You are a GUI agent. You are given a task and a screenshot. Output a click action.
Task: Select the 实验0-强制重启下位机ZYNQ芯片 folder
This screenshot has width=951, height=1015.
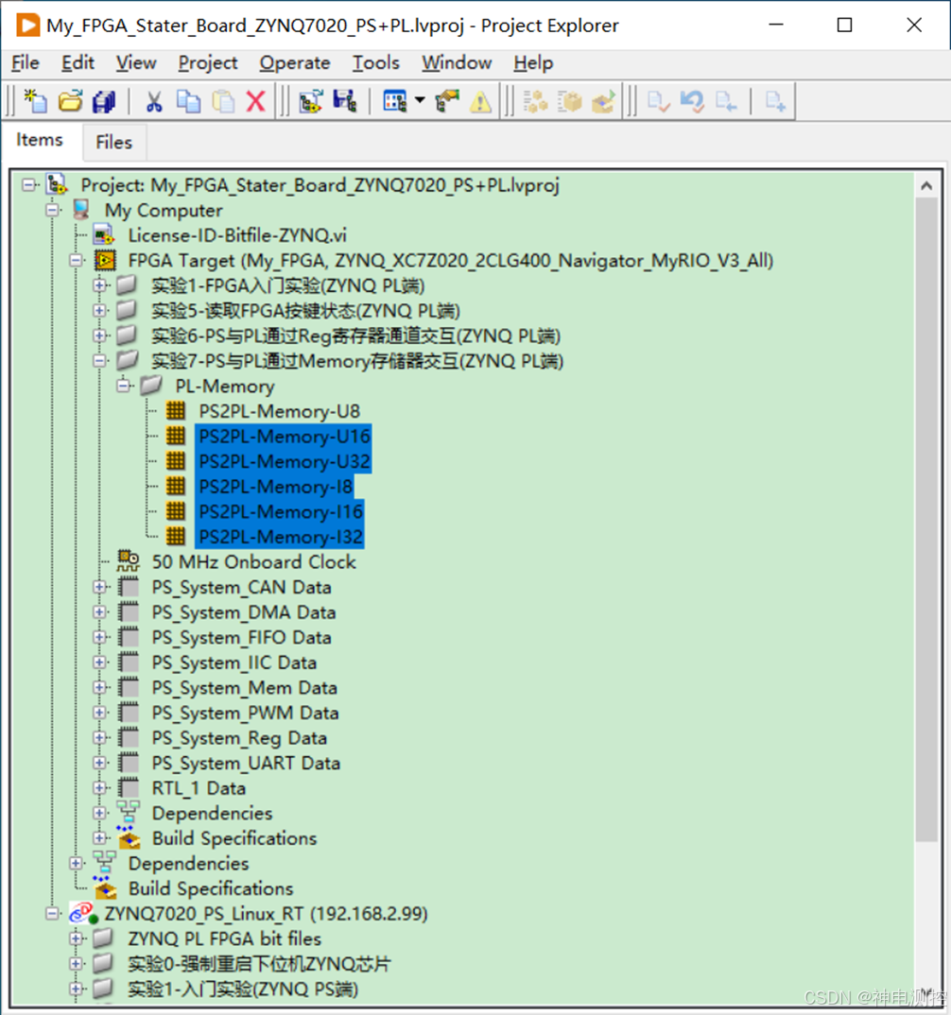tap(259, 964)
